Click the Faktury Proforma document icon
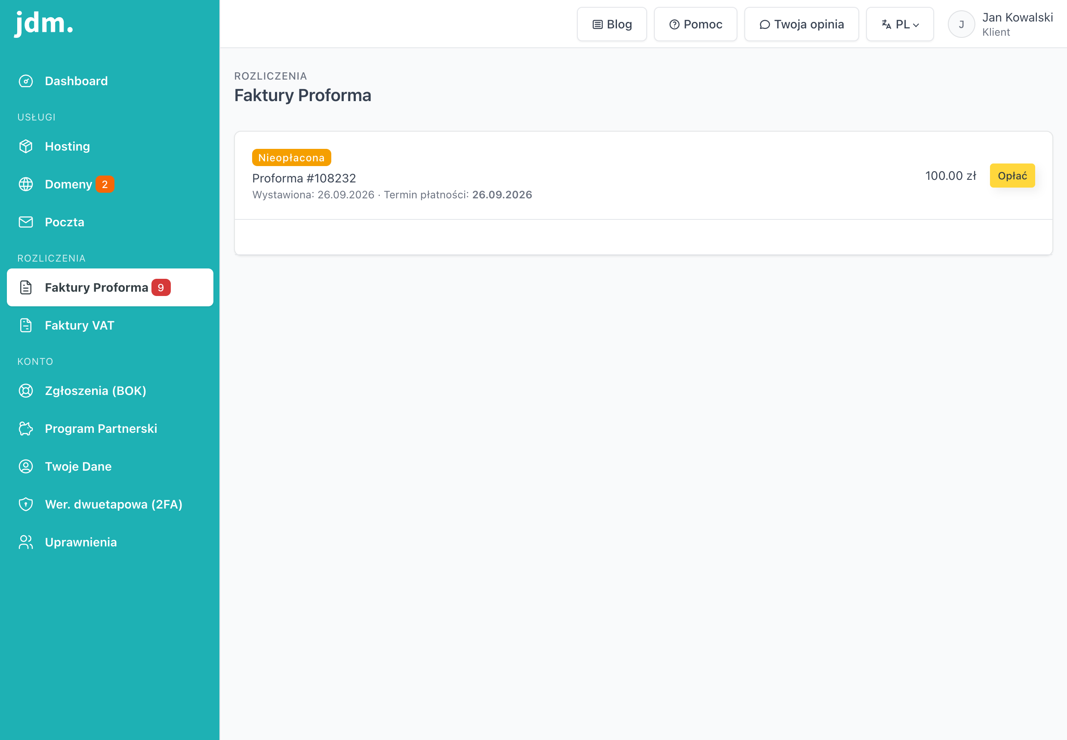 pos(26,287)
